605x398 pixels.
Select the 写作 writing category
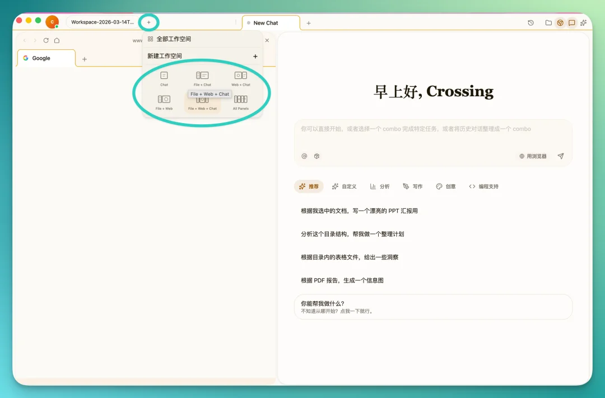413,186
